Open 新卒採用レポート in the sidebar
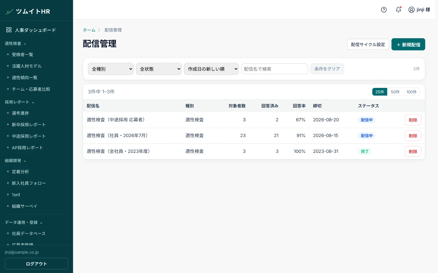Viewport: 438px width, 273px height. tap(29, 124)
